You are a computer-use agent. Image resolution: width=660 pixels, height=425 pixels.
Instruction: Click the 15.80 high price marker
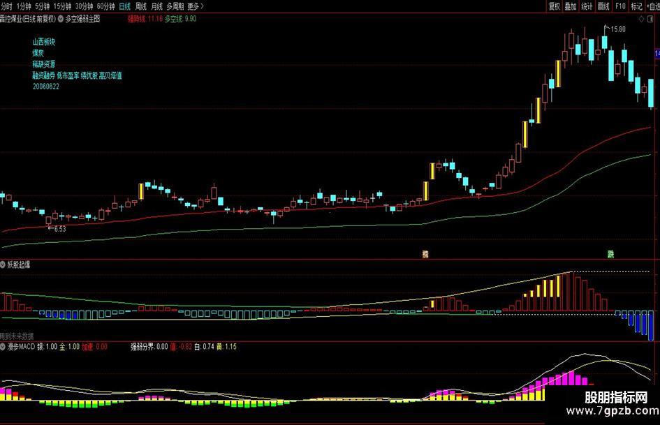618,29
